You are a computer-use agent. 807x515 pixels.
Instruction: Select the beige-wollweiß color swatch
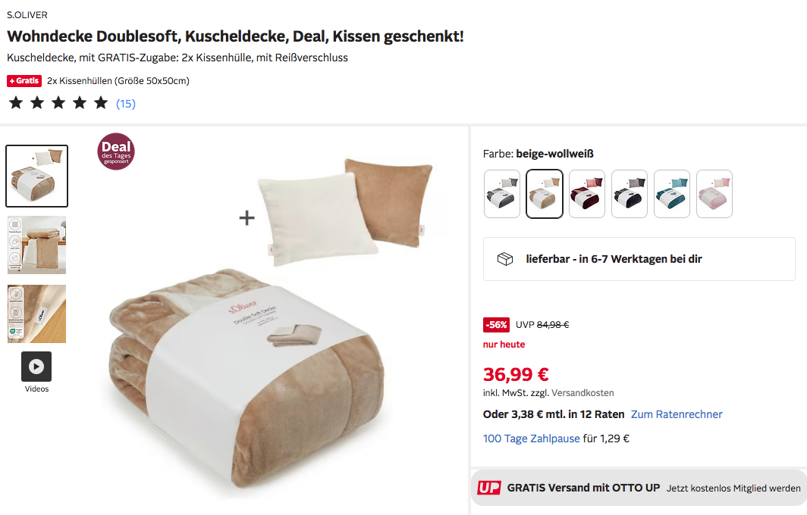pyautogui.click(x=545, y=194)
